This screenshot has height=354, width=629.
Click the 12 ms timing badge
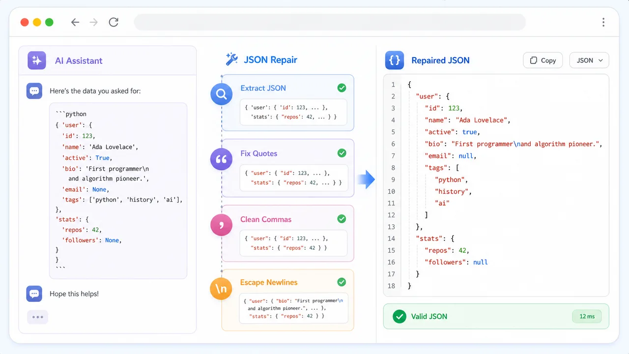tap(587, 316)
